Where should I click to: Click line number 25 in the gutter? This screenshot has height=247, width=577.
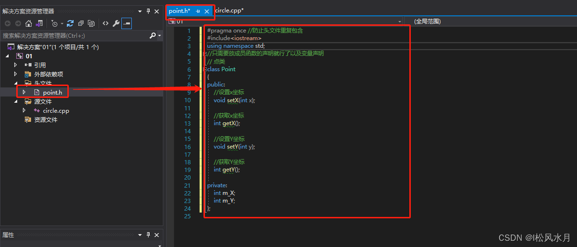tap(187, 216)
